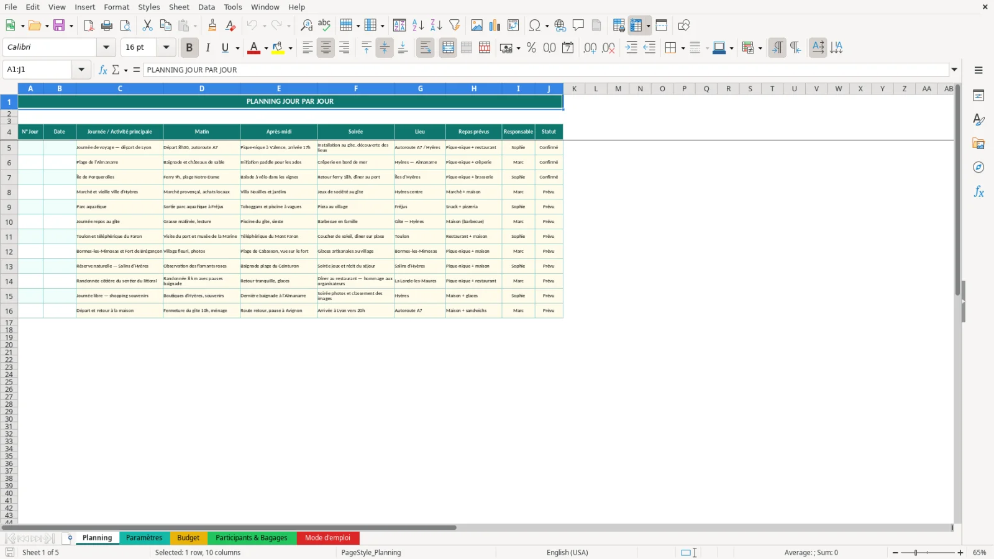Screen dimensions: 994x559
Task: Switch to Mode d'emploi sheet tab
Action: click(327, 538)
